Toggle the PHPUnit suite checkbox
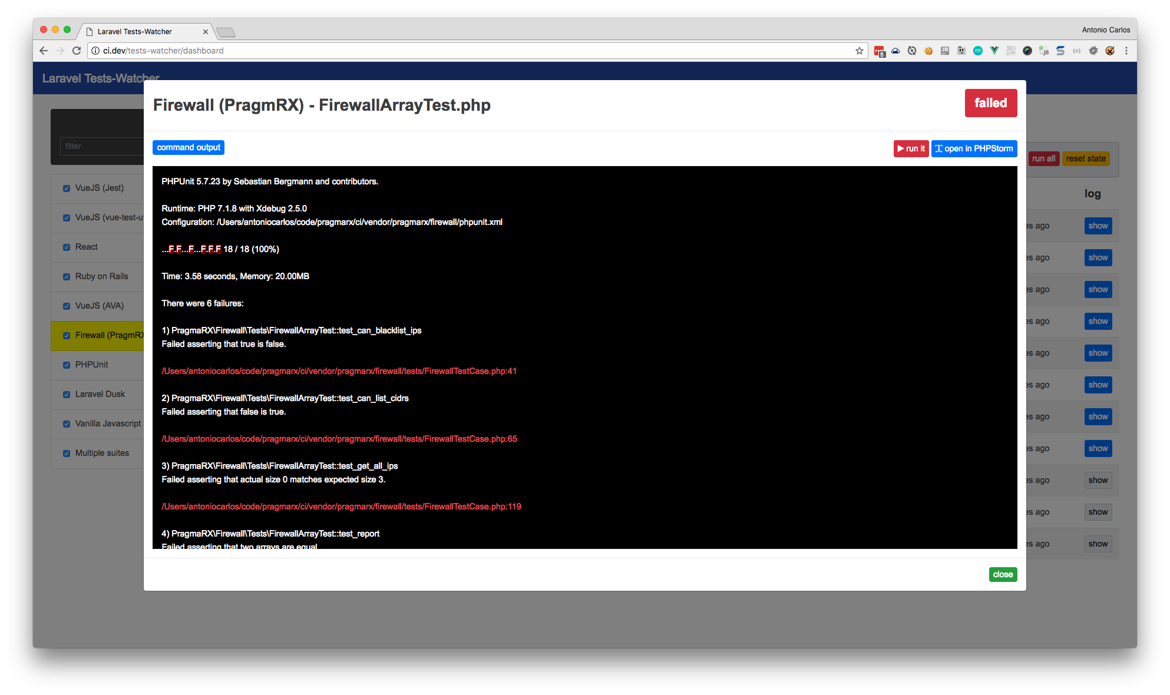1170x695 pixels. (67, 365)
